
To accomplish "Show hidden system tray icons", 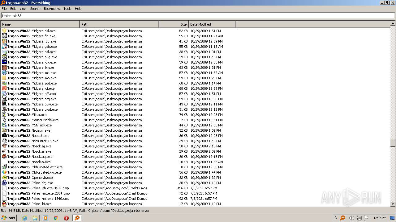I will click(336, 218).
